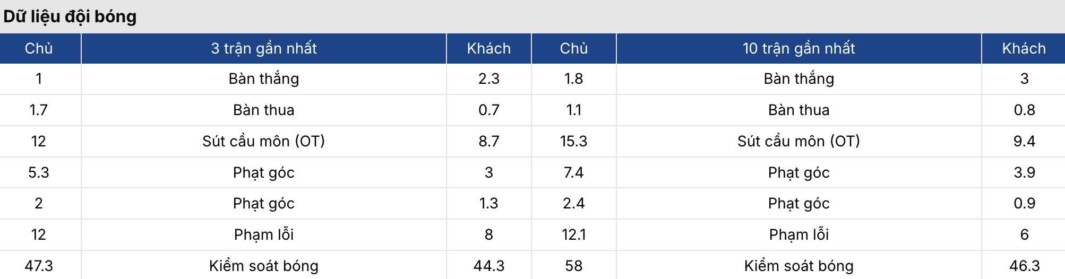The width and height of the screenshot is (1065, 279).
Task: Click the 7.4 corner kicks value
Action: (573, 172)
